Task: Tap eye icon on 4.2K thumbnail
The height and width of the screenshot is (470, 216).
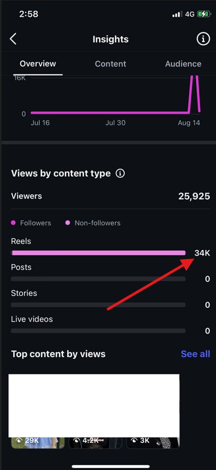Action: (77, 441)
